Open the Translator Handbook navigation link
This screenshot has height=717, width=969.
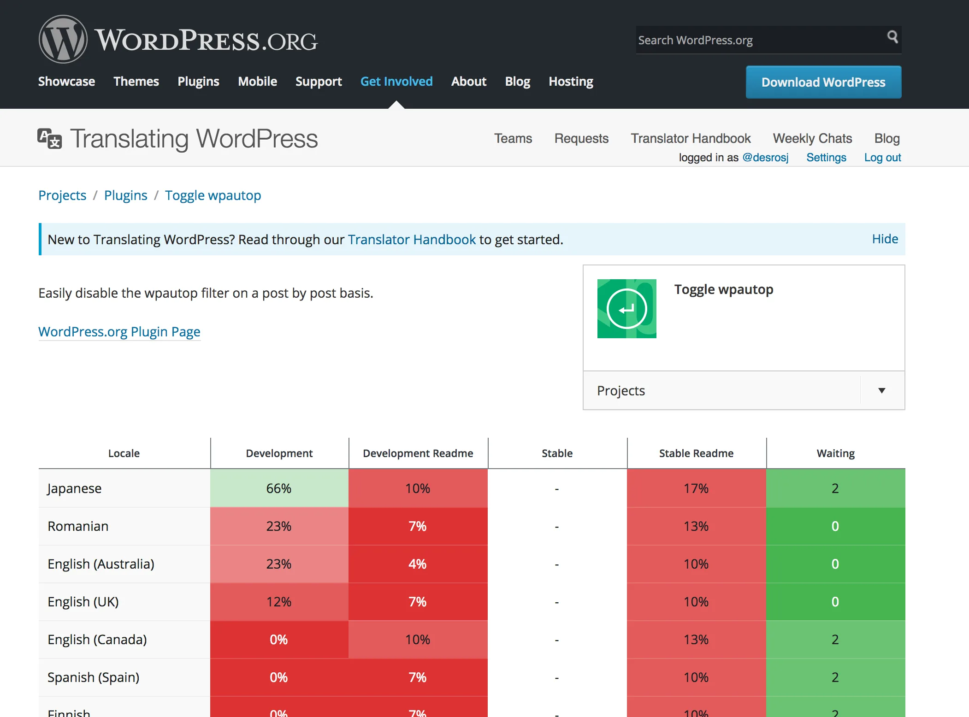point(690,138)
